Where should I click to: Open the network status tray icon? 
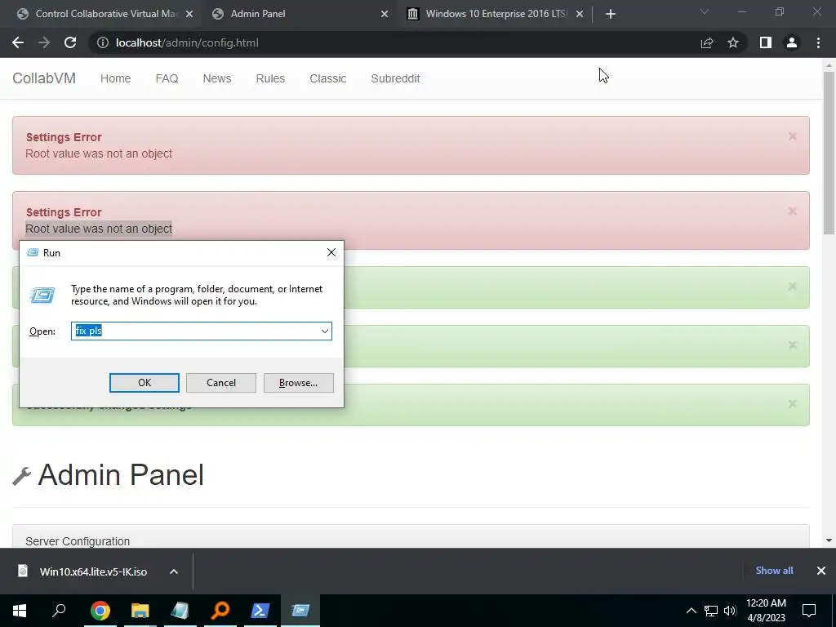pyautogui.click(x=711, y=611)
